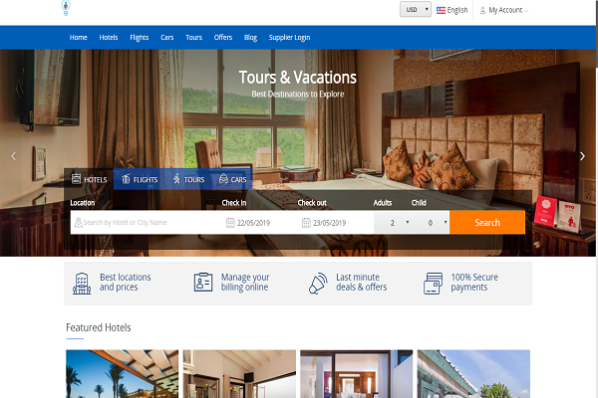Open first featured hotel thumbnail with palm trees

point(122,374)
